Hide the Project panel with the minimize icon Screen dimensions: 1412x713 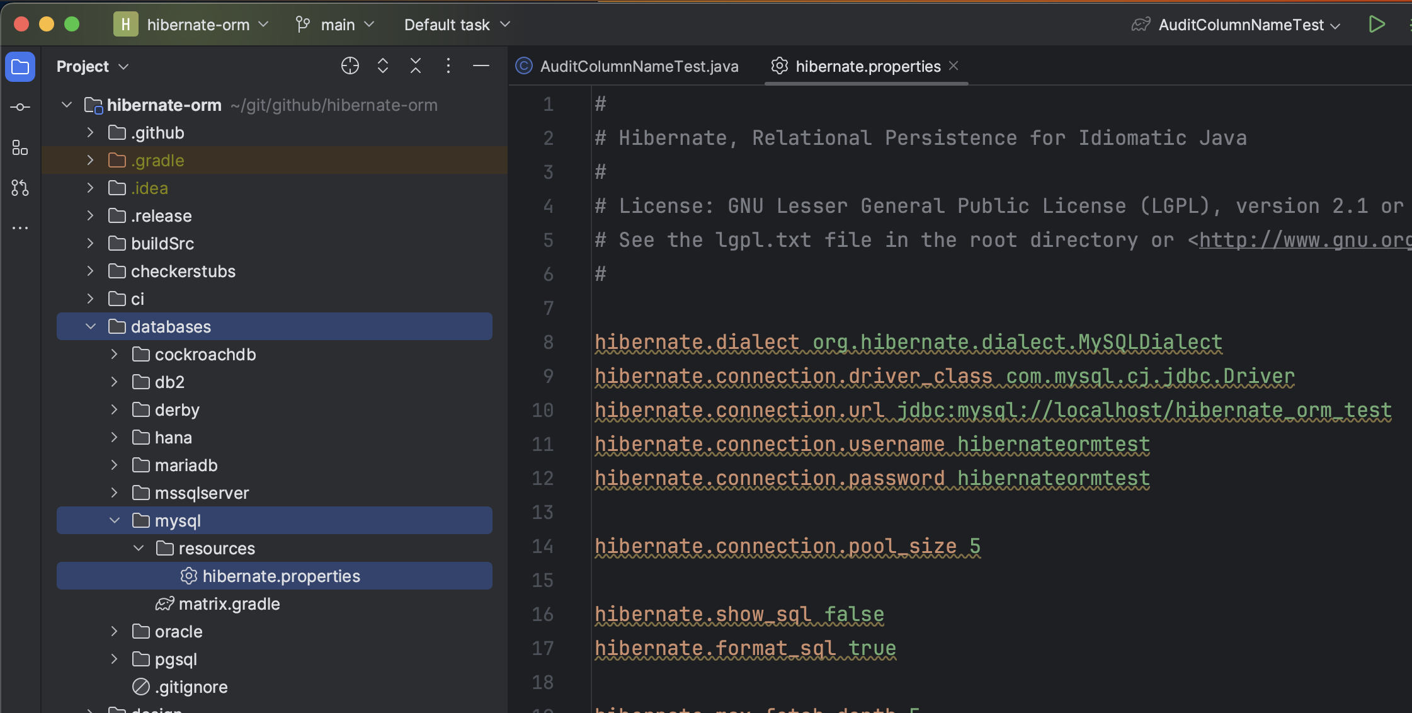481,66
